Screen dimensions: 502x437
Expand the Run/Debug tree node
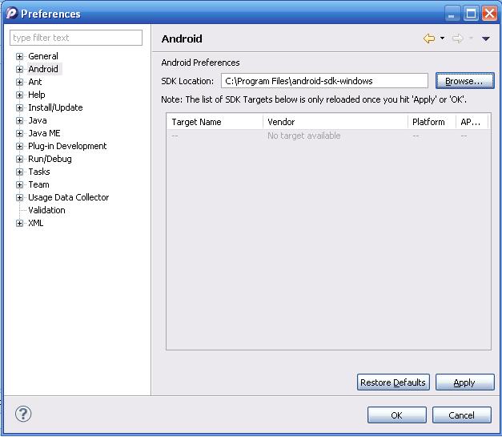[19, 159]
